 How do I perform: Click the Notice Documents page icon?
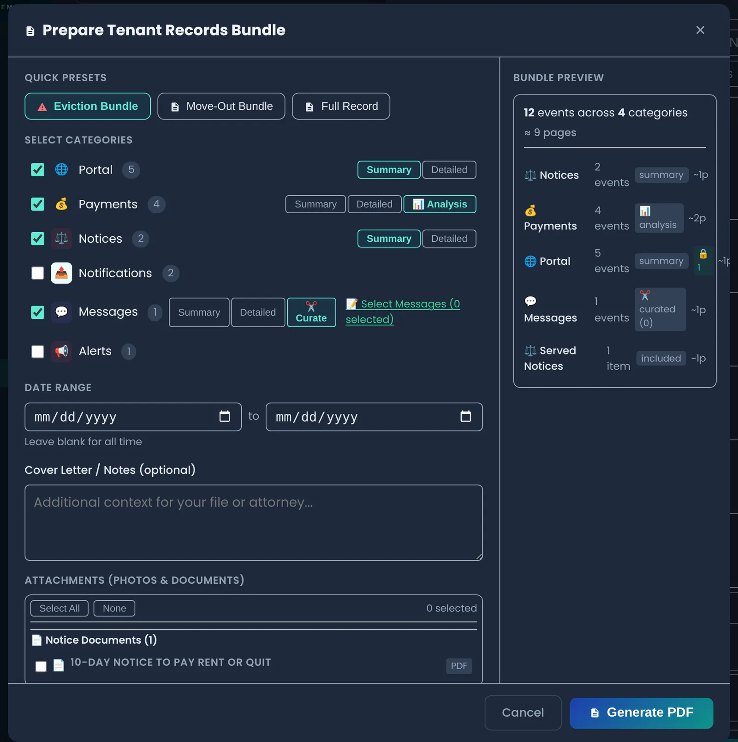[x=36, y=640]
